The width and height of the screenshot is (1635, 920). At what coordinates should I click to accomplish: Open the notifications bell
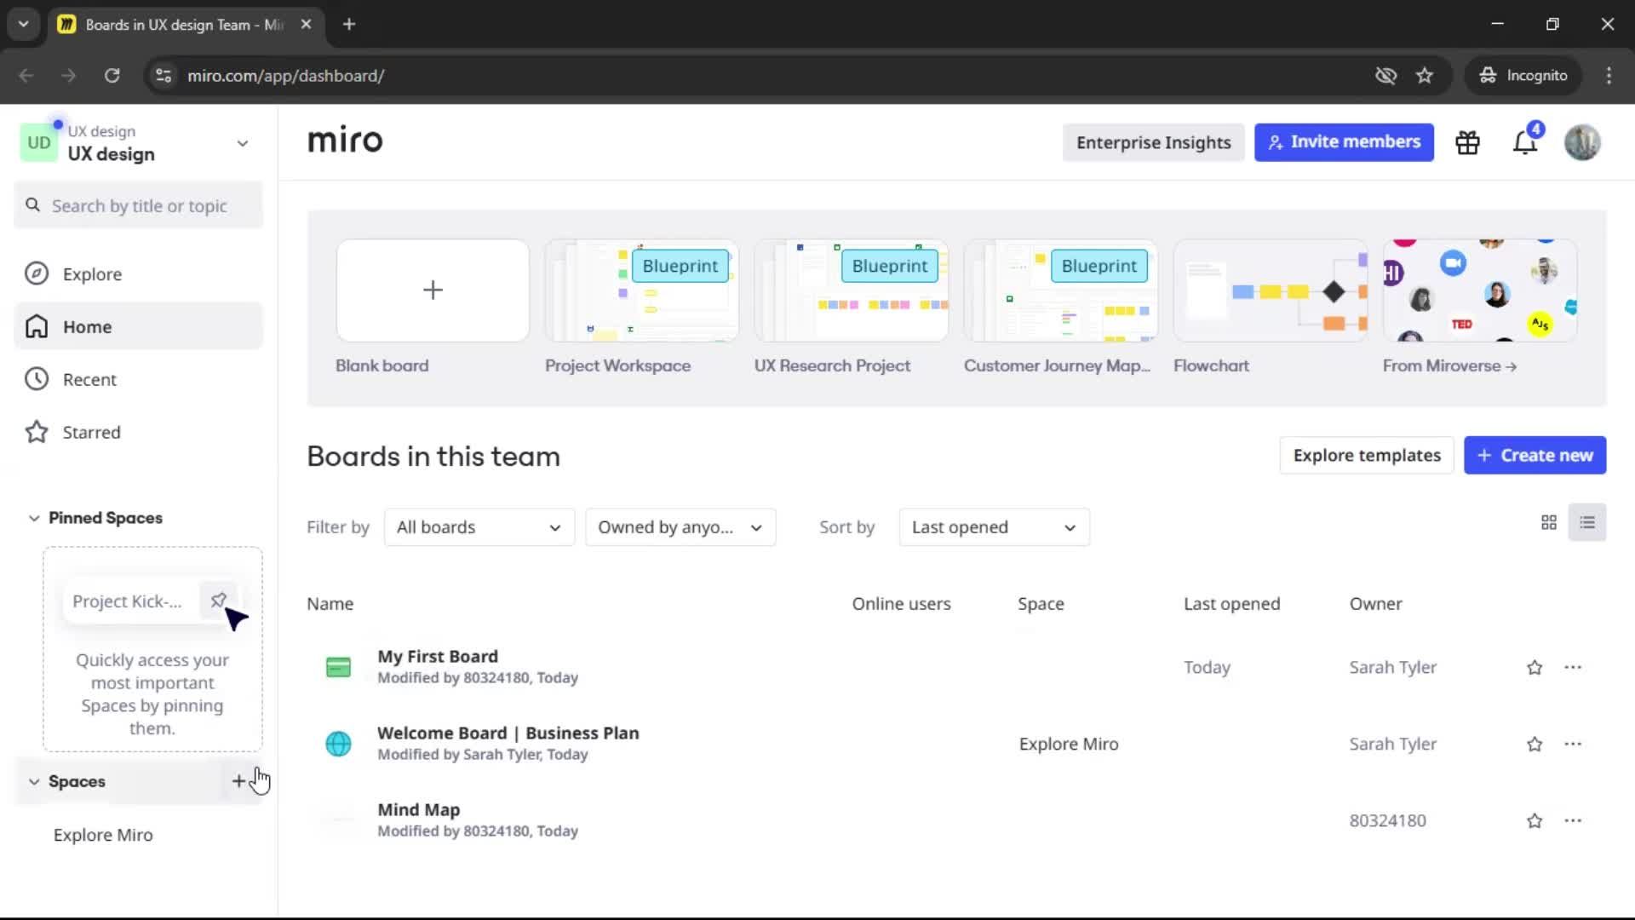pos(1525,142)
